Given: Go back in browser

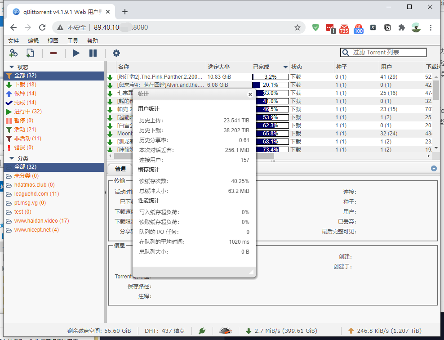Looking at the screenshot, I should (13, 27).
